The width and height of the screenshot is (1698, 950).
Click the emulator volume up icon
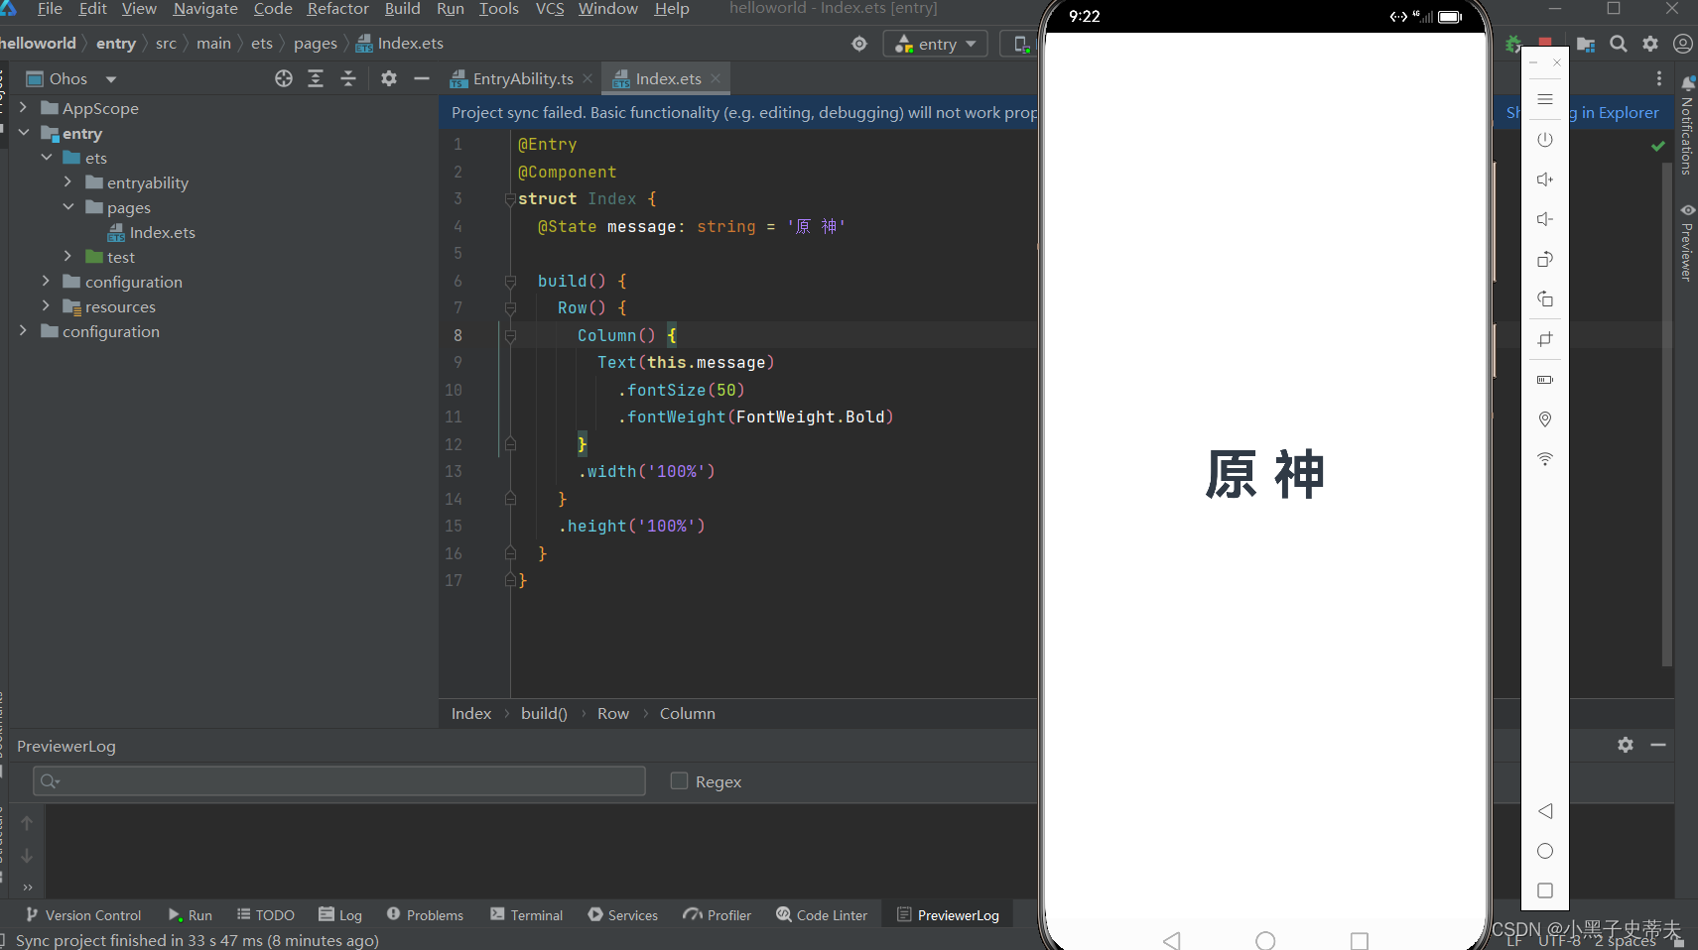(1545, 179)
